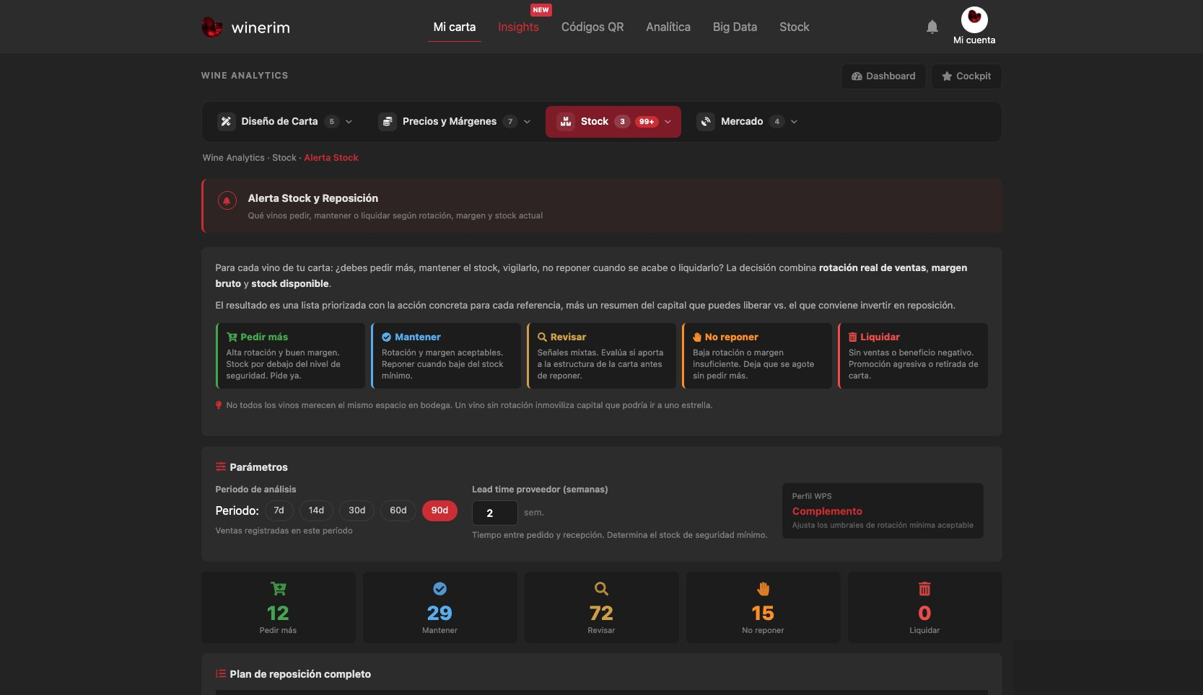Open the notifications bell
1203x695 pixels.
932,27
